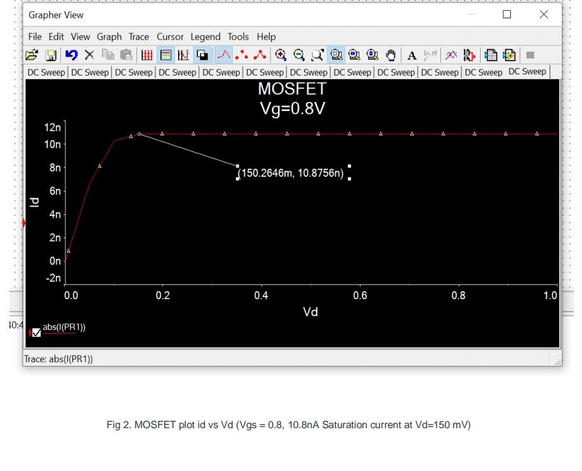The image size is (582, 471).
Task: Switch to the last DC Sweep tab
Action: 527,71
